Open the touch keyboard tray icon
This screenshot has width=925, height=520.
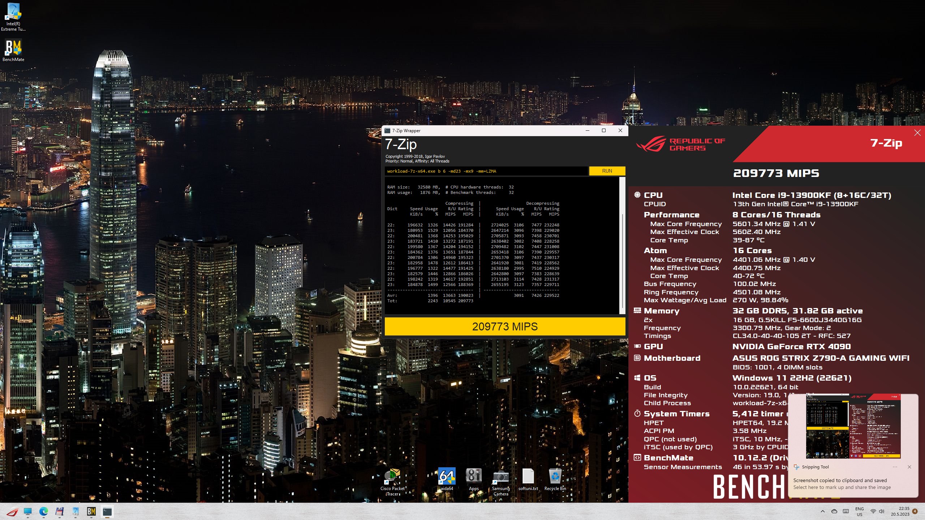846,511
